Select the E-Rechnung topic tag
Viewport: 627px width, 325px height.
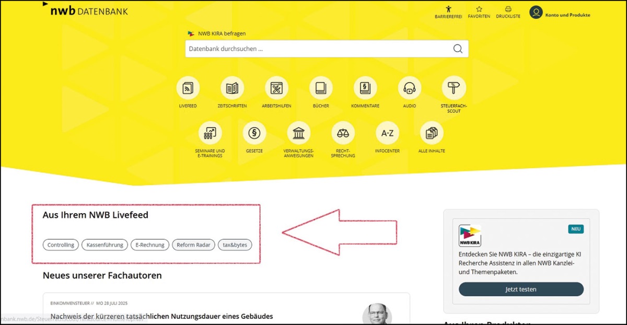coord(150,245)
